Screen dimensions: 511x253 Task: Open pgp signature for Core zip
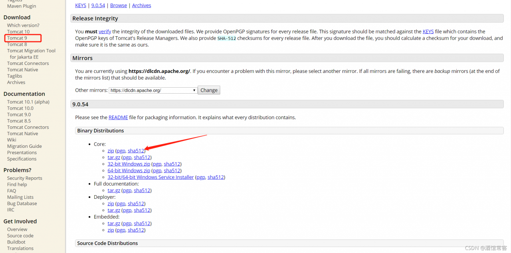point(121,151)
